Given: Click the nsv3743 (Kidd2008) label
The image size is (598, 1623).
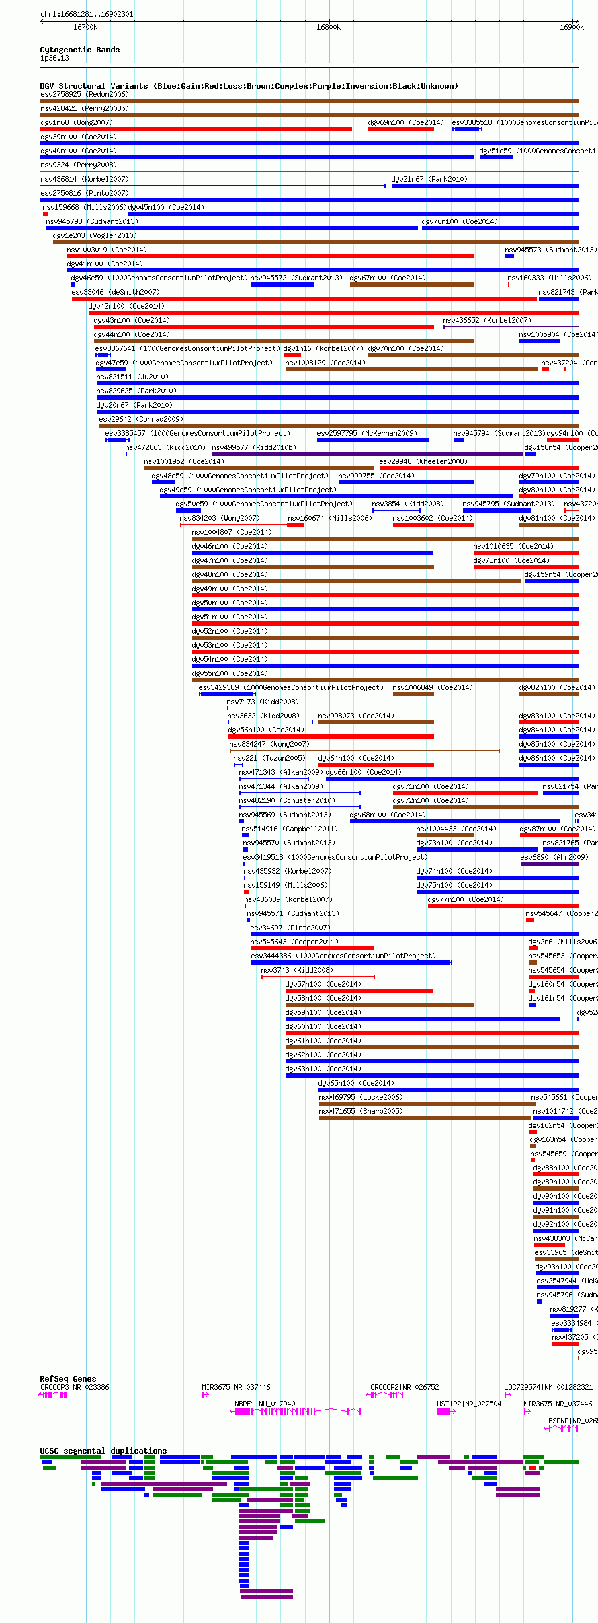Looking at the screenshot, I should click(296, 970).
